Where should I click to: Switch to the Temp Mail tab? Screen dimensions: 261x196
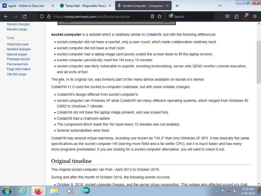(86, 6)
